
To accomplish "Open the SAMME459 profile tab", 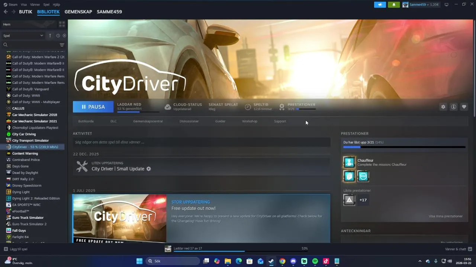I will [x=109, y=11].
